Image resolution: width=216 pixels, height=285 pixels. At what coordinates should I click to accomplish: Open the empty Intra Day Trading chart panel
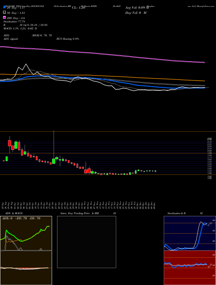click(86, 242)
